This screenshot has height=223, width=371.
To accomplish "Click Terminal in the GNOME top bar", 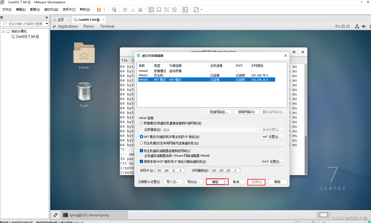I will point(107,26).
